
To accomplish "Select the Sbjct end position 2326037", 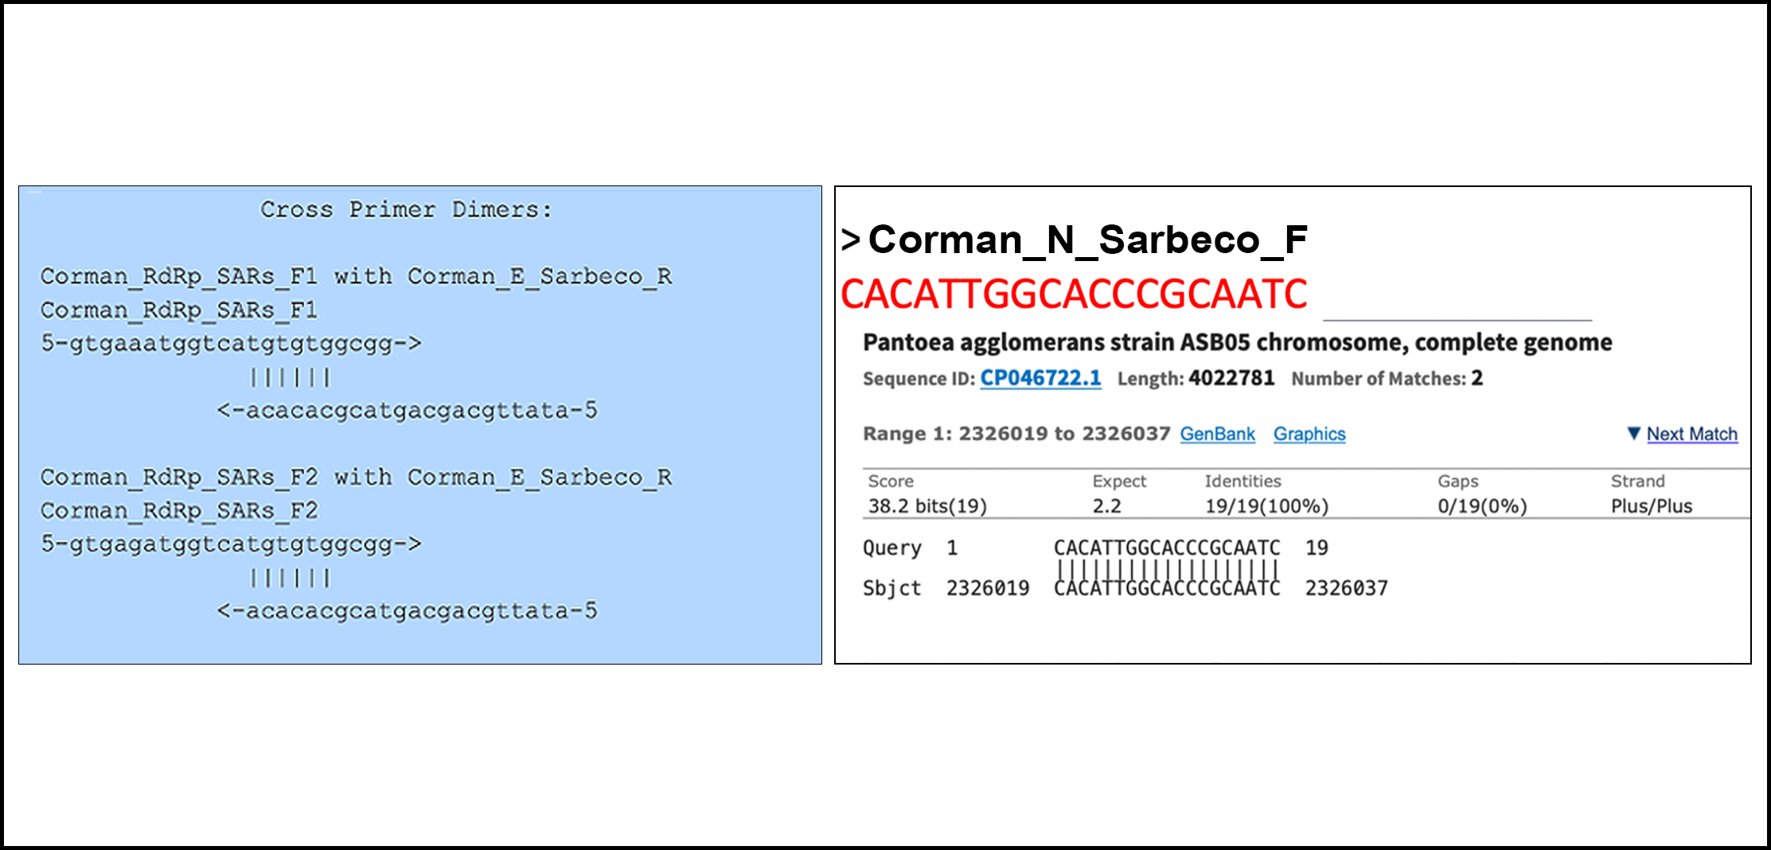I will 1346,588.
